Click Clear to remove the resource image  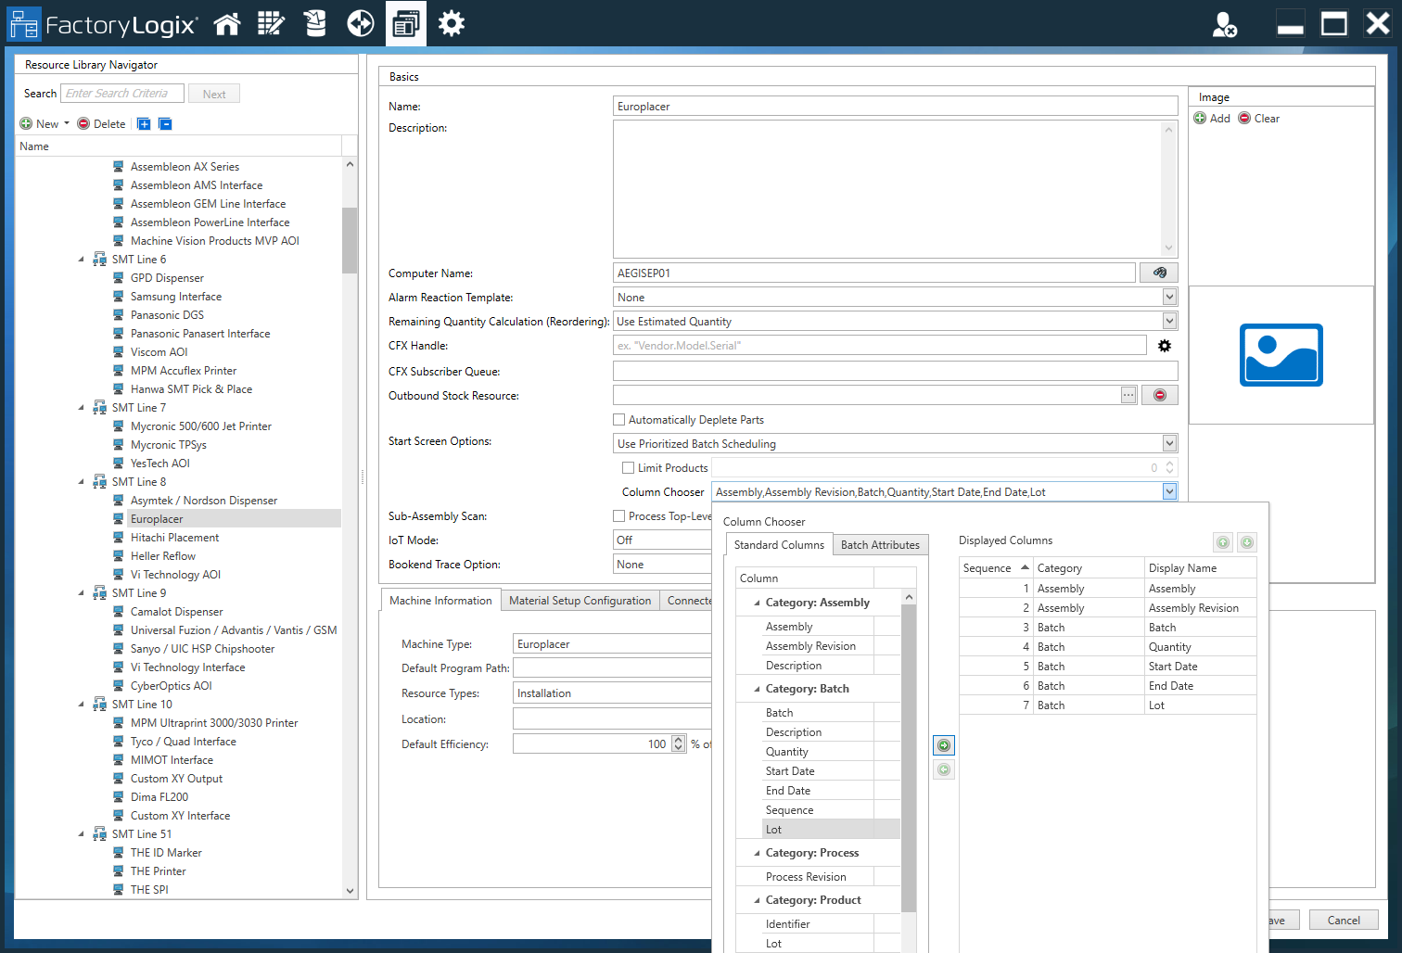click(x=1258, y=118)
